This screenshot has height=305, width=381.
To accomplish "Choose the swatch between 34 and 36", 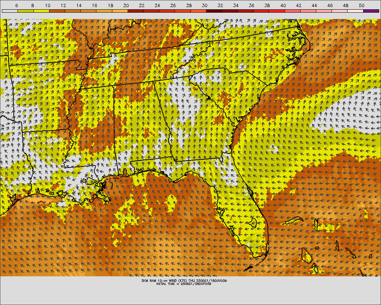I will coord(246,11).
